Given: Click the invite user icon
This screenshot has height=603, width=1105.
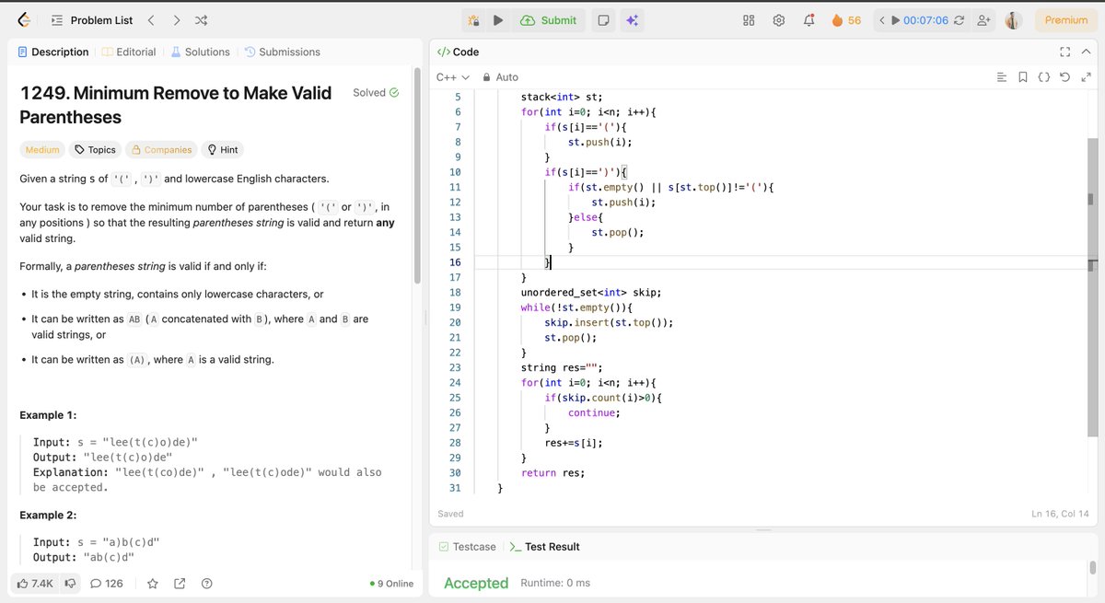Looking at the screenshot, I should point(984,20).
